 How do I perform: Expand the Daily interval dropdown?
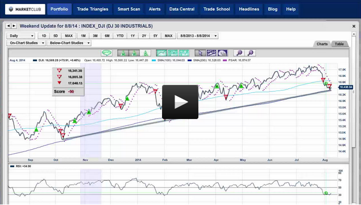pos(20,36)
